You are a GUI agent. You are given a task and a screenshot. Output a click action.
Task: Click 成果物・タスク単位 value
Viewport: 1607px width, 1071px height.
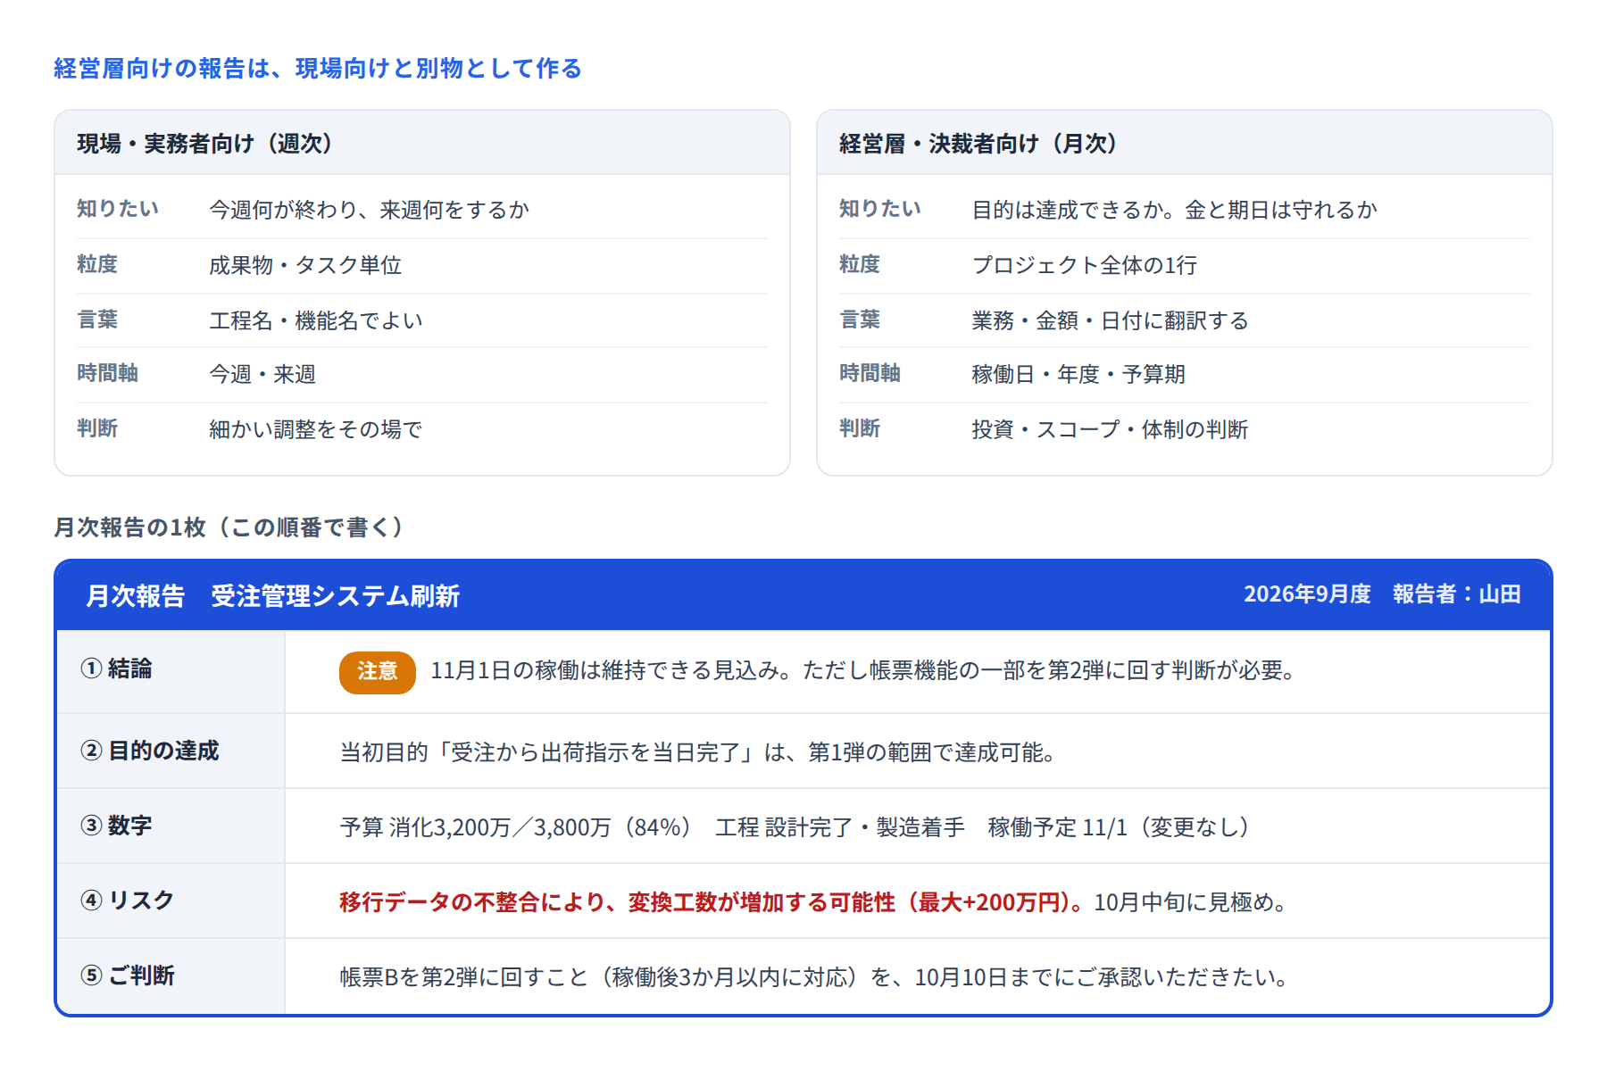pos(305,265)
